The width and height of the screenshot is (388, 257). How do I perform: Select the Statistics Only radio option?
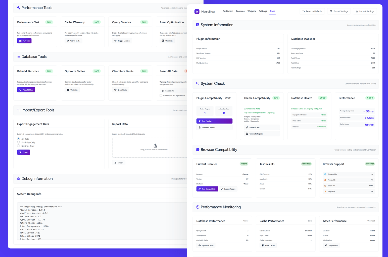18,142
